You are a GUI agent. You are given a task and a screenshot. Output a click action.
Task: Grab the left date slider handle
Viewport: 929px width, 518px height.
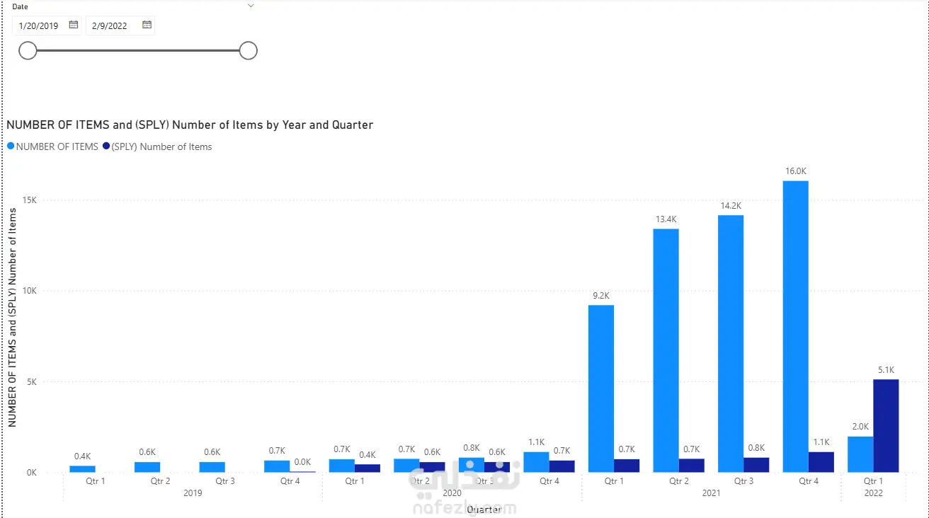28,51
